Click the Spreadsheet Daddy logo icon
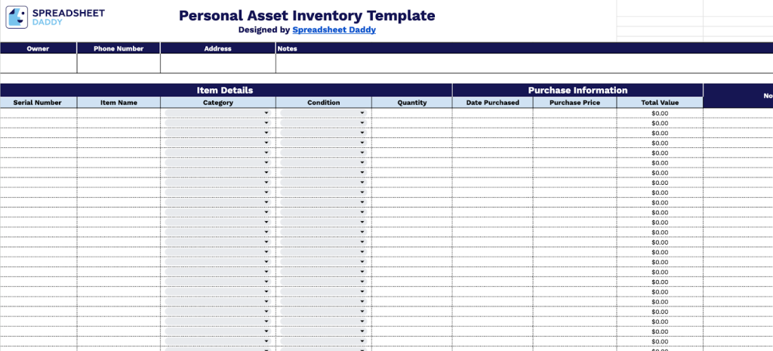The width and height of the screenshot is (773, 351). coord(17,17)
